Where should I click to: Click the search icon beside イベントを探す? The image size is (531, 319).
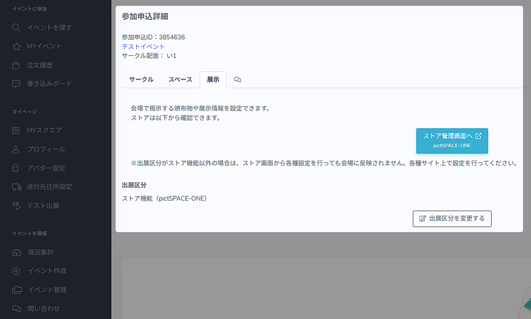pyautogui.click(x=17, y=27)
